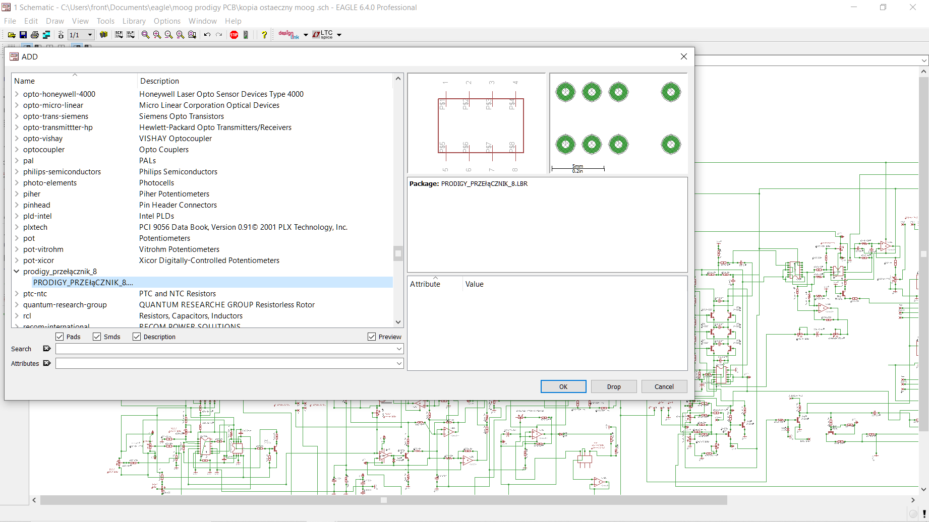
Task: Click the schematic horizontal scrollbar thumb
Action: pyautogui.click(x=383, y=500)
